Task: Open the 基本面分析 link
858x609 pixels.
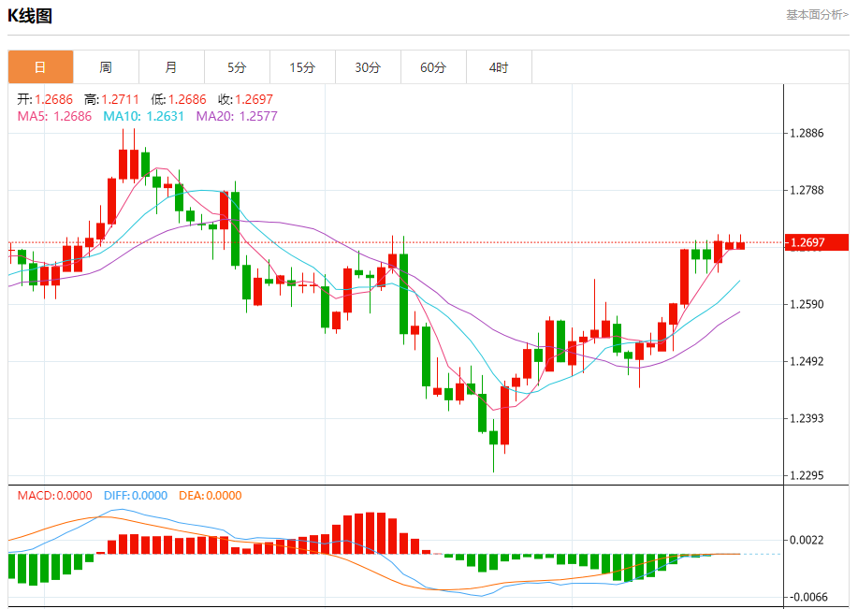Action: [x=817, y=15]
